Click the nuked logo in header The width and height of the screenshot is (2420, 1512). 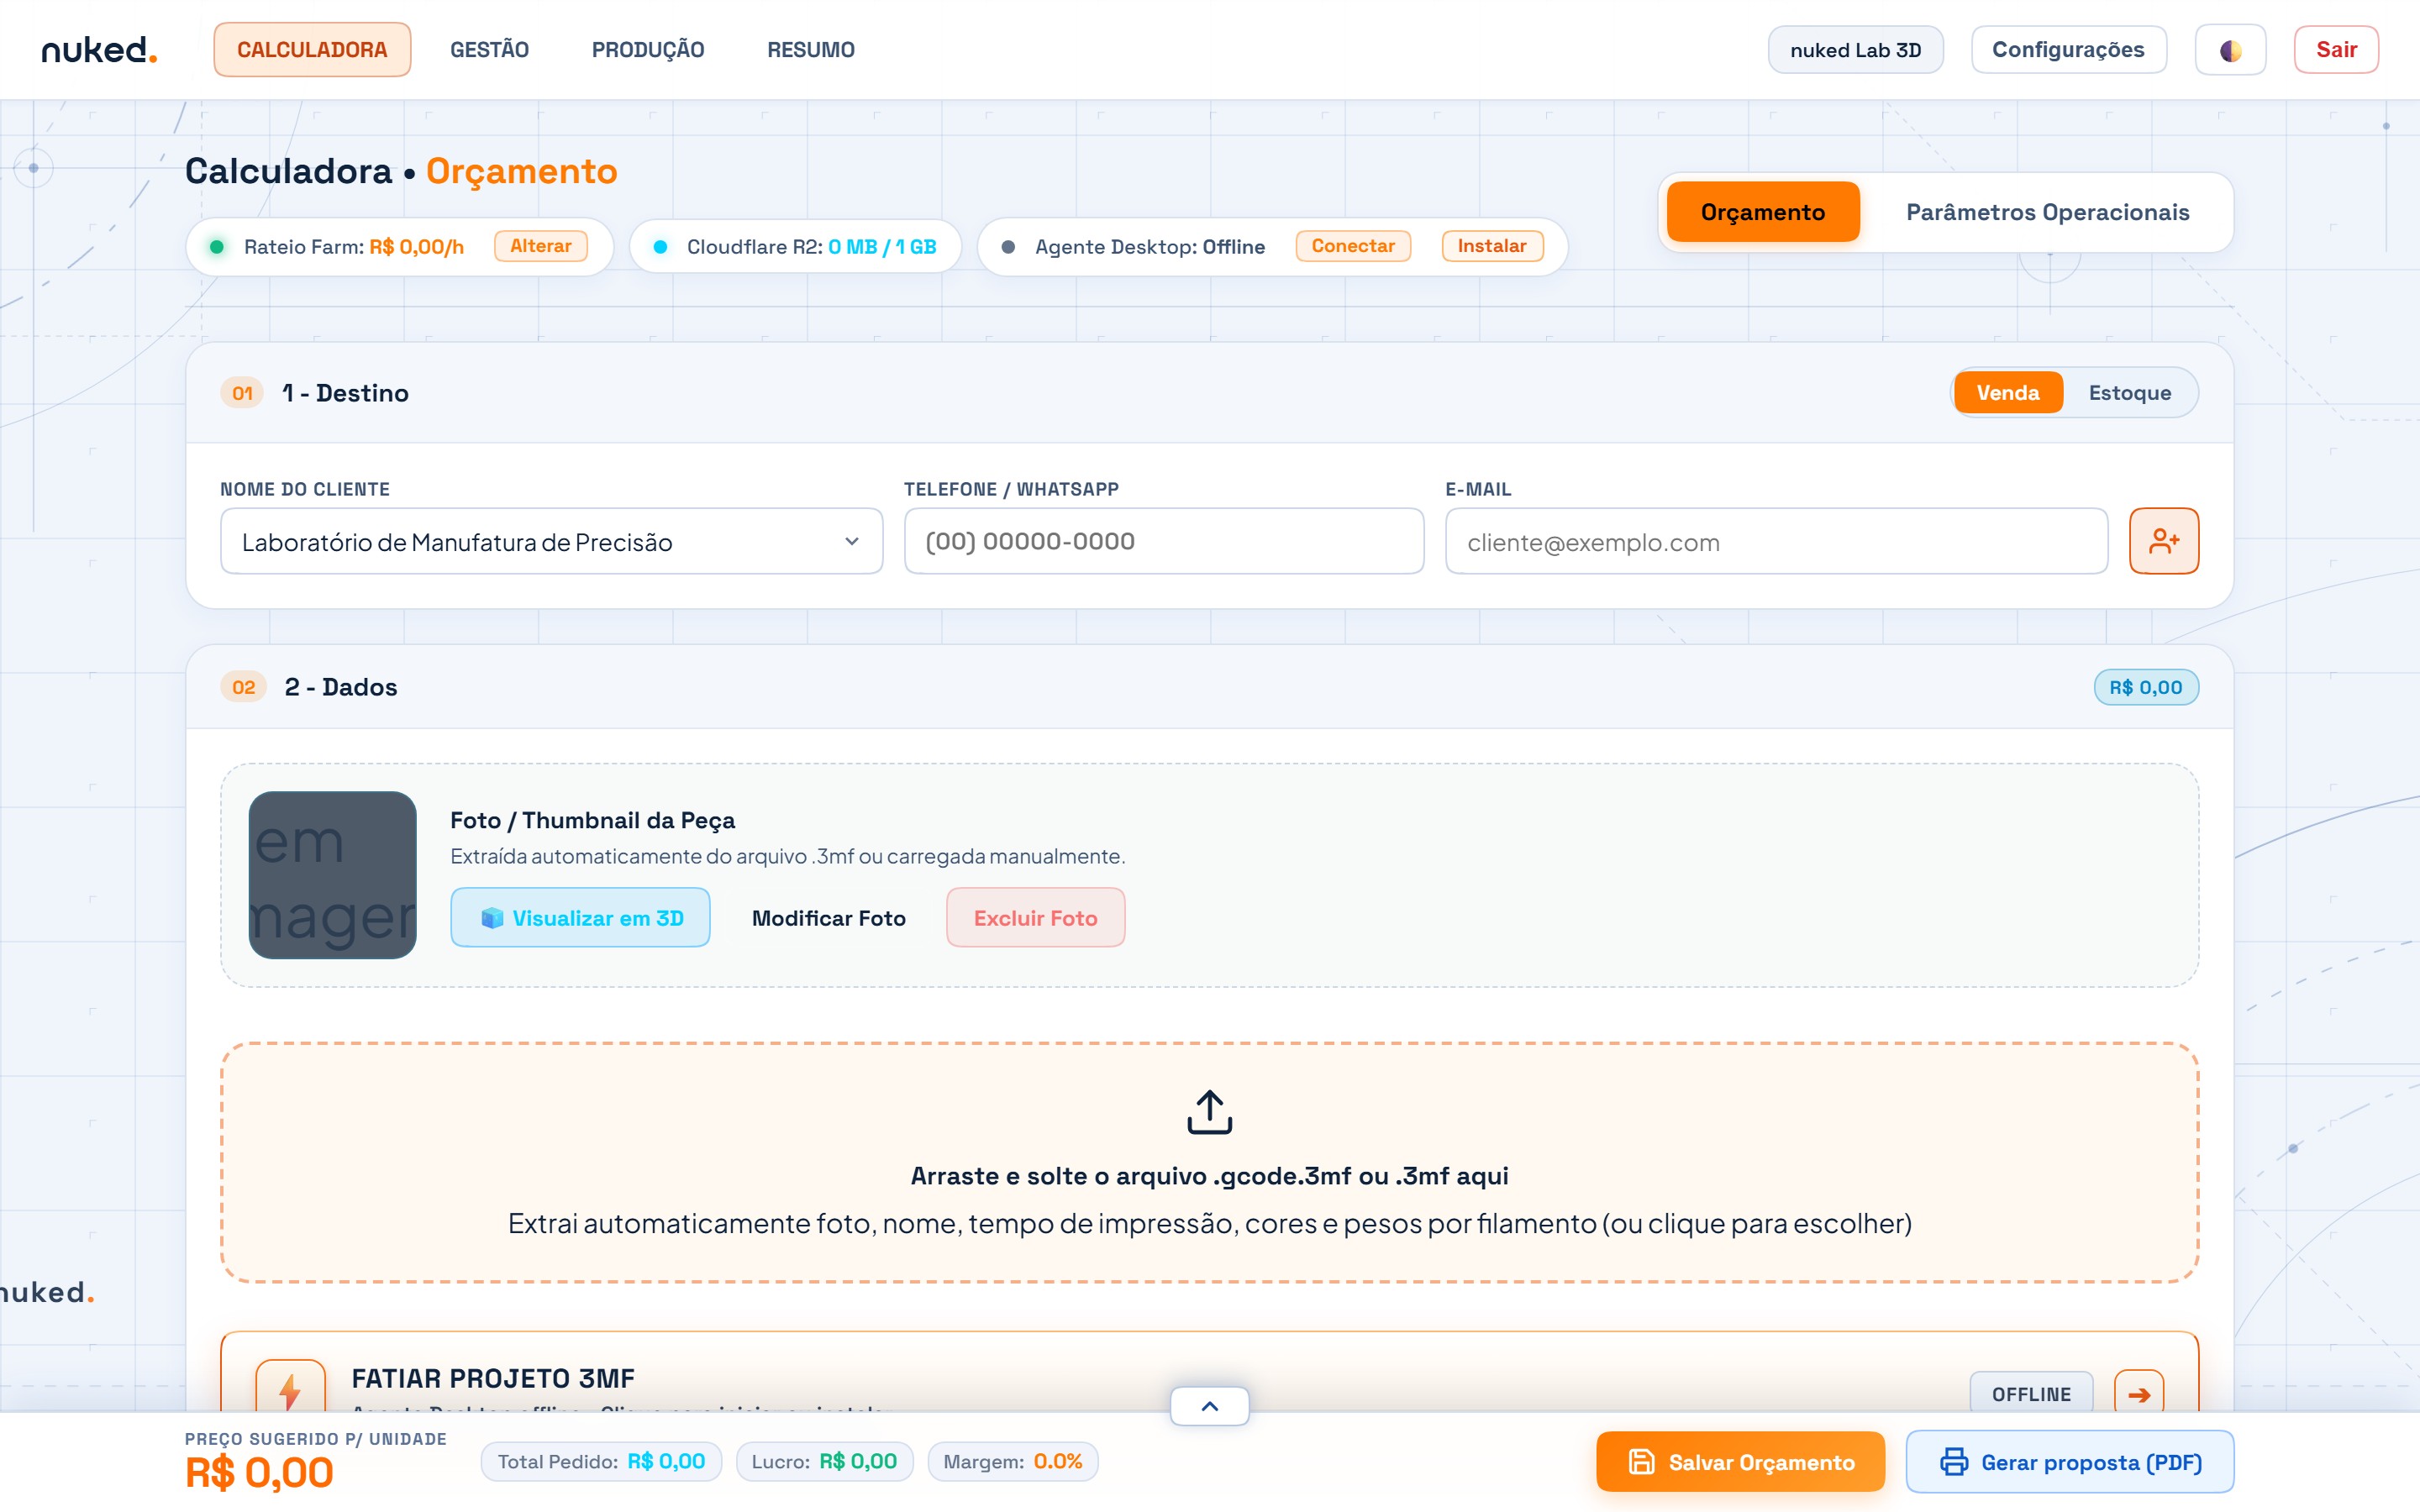pyautogui.click(x=99, y=49)
